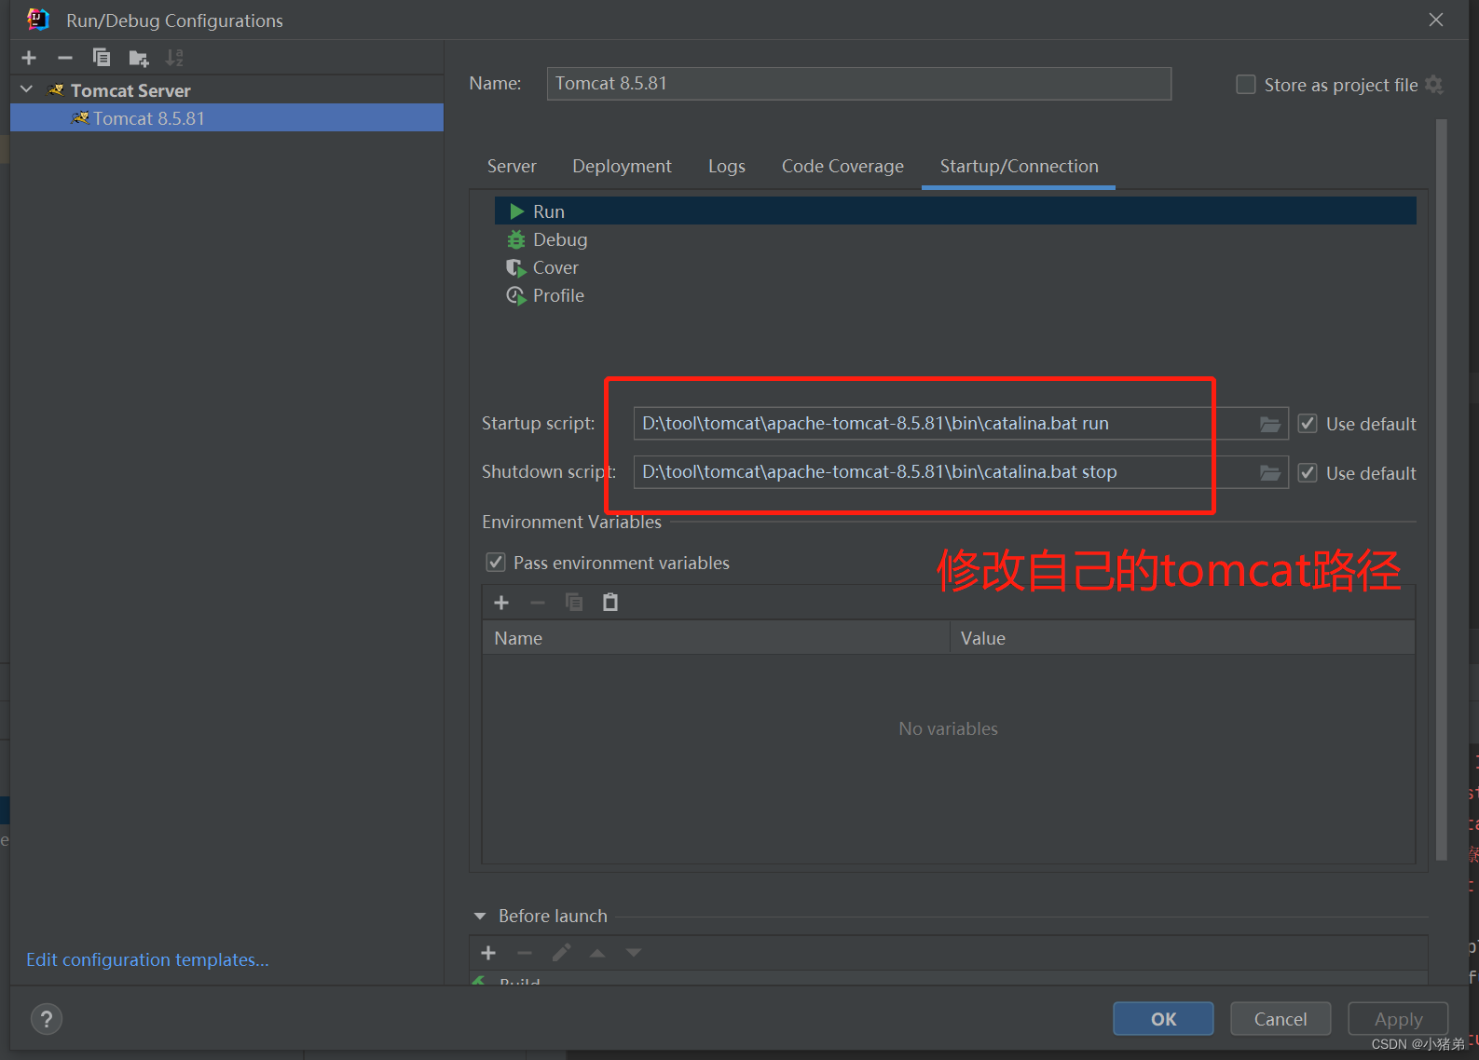Remove environment variable minus icon
The height and width of the screenshot is (1060, 1479).
[x=538, y=603]
